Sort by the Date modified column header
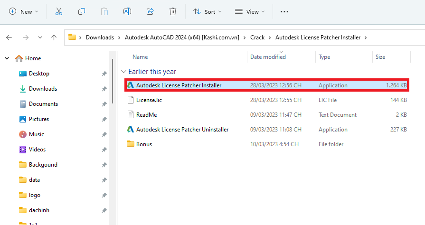The image size is (425, 225). [x=268, y=57]
